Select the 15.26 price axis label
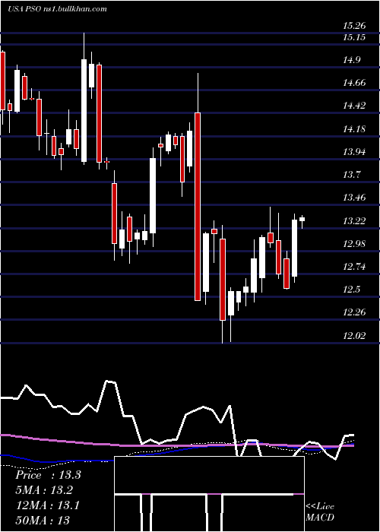 pyautogui.click(x=354, y=25)
